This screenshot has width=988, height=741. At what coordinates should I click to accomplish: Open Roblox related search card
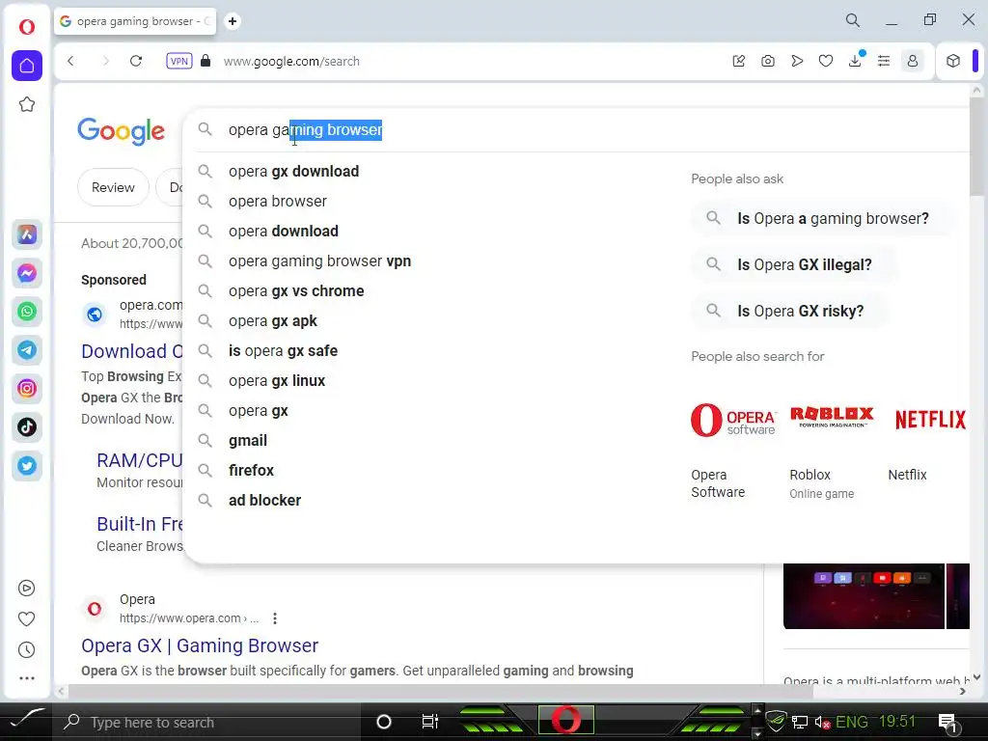pyautogui.click(x=833, y=451)
